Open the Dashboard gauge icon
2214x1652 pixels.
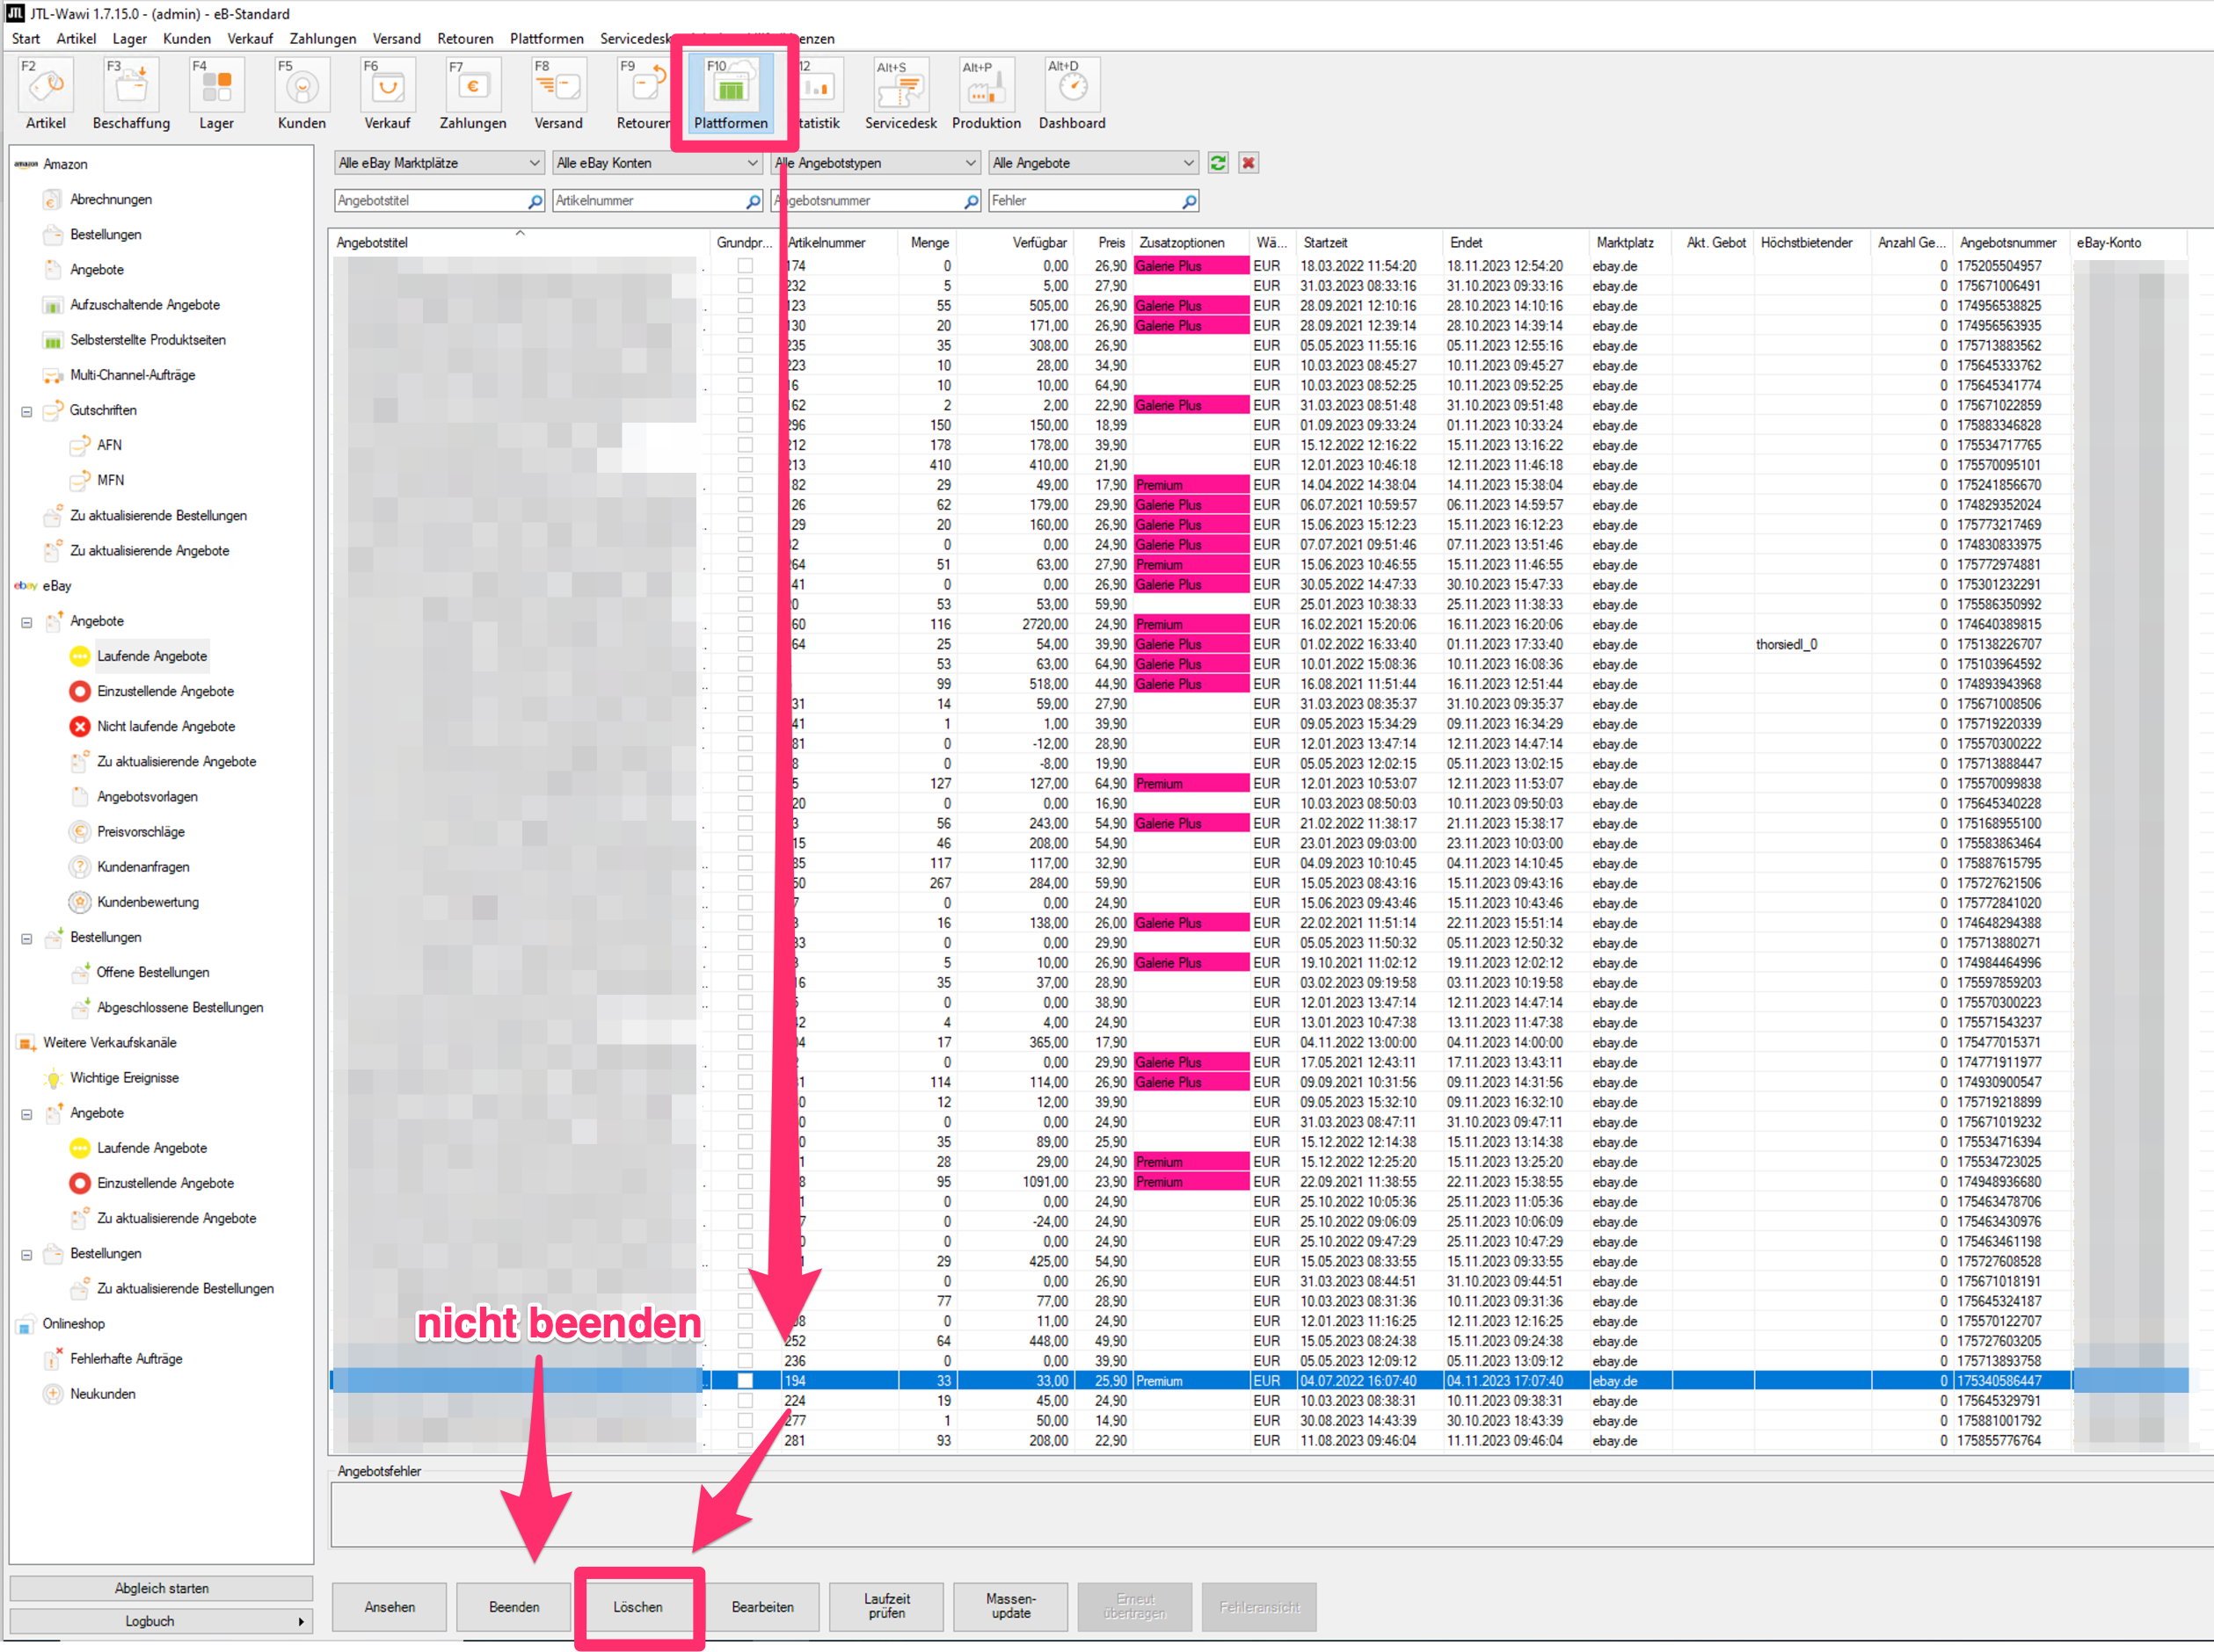[1072, 87]
